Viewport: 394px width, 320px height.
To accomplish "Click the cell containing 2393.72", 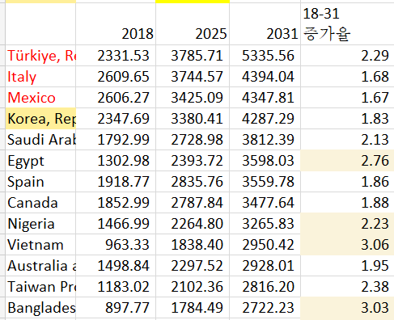I will pyautogui.click(x=193, y=161).
